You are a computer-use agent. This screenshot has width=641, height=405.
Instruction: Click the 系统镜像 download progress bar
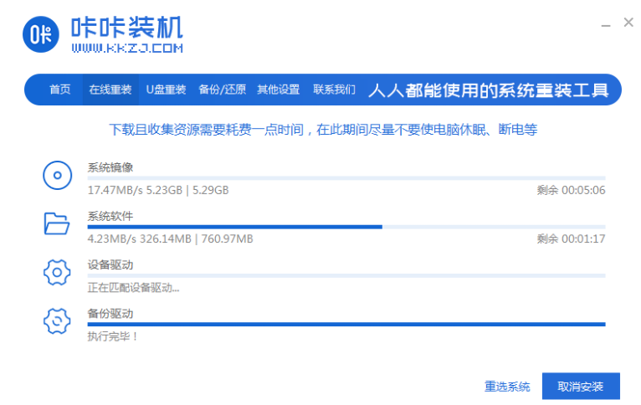(346, 178)
